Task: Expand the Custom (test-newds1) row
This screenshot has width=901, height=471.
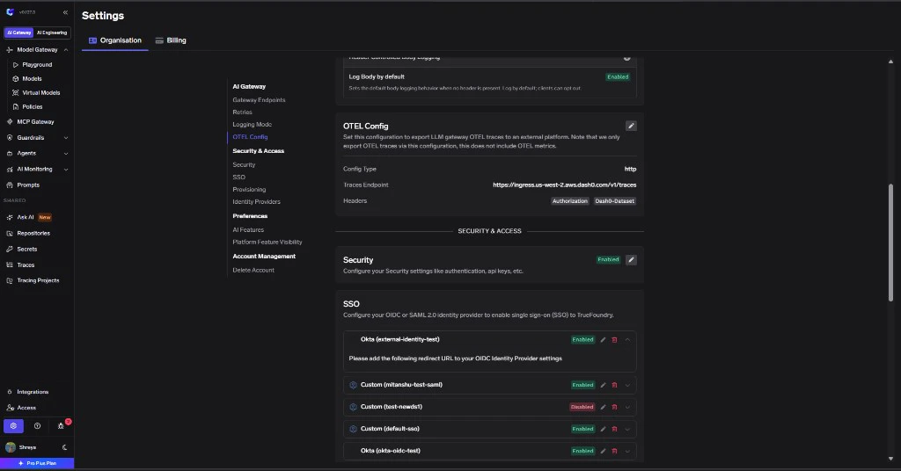Action: pos(627,407)
